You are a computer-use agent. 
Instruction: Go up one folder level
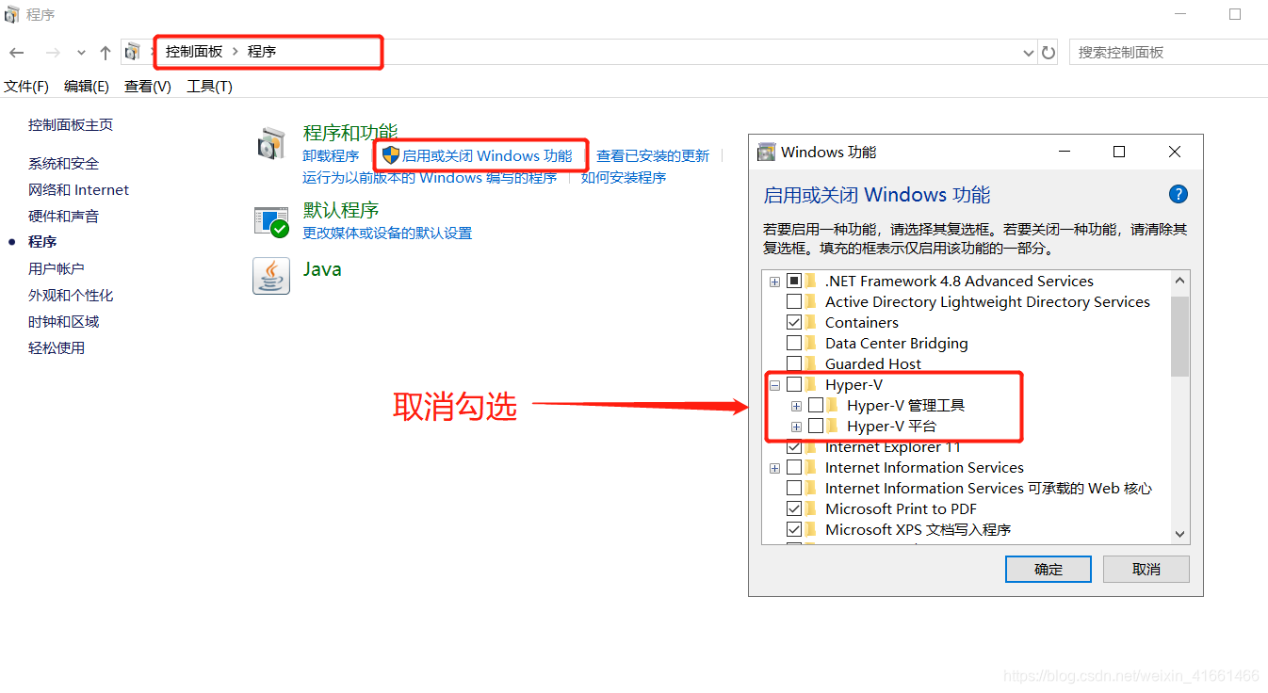click(x=105, y=53)
